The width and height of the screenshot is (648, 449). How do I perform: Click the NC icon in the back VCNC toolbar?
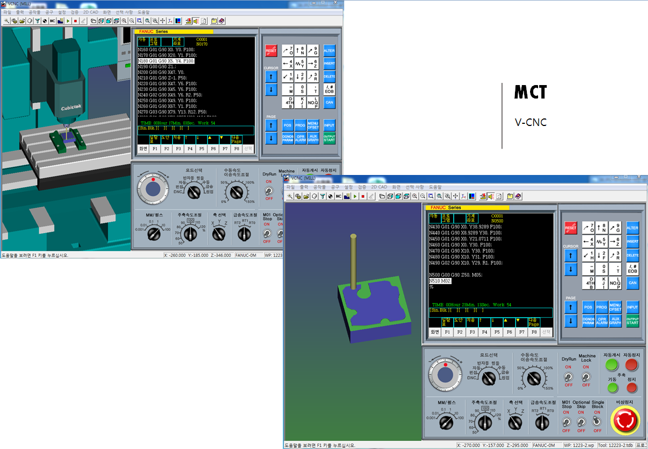(x=53, y=21)
